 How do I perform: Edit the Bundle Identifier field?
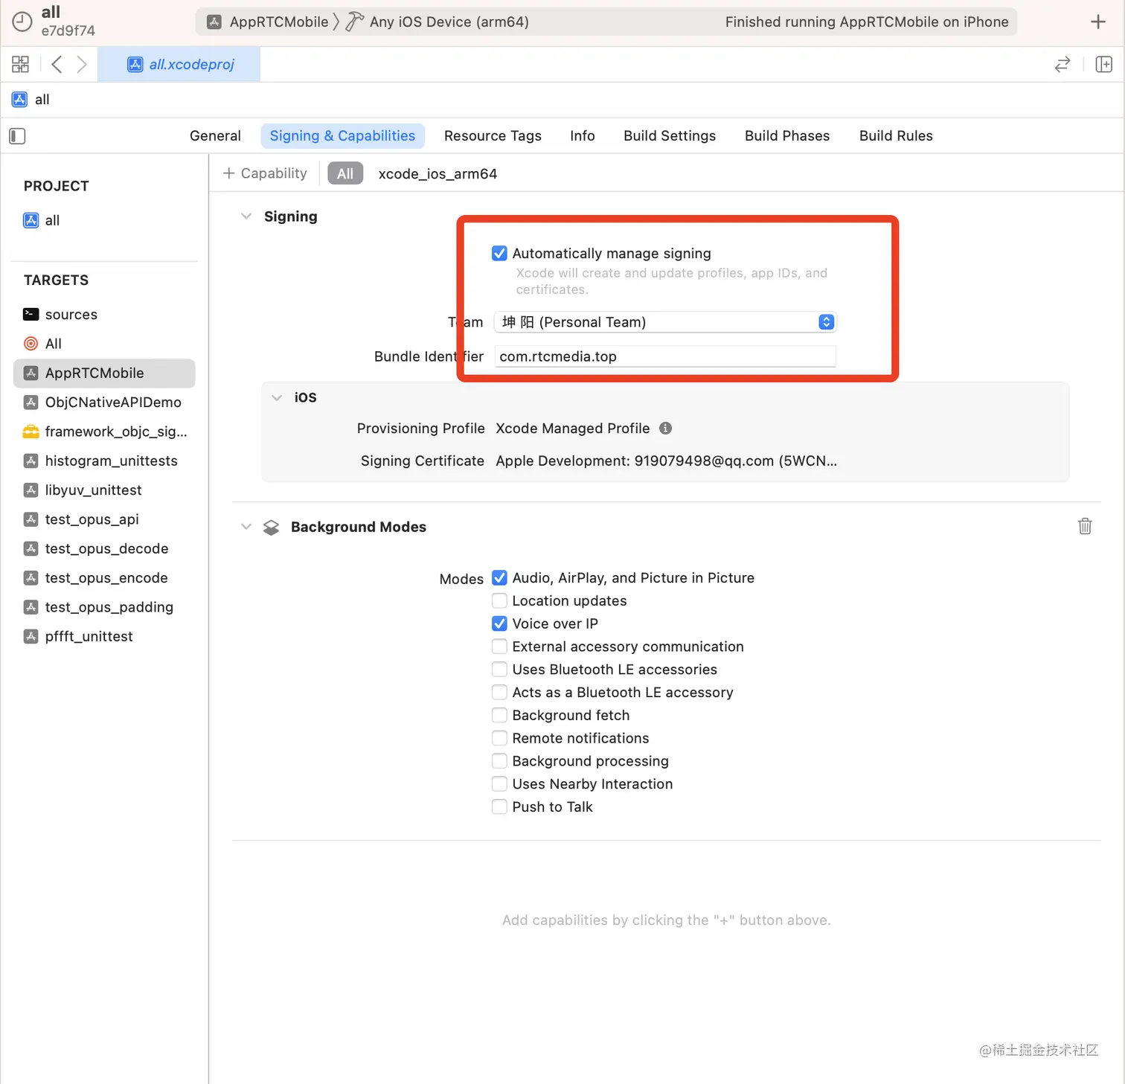click(665, 356)
